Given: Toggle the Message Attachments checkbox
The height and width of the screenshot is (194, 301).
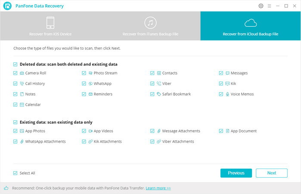Looking at the screenshot, I should coord(152,131).
